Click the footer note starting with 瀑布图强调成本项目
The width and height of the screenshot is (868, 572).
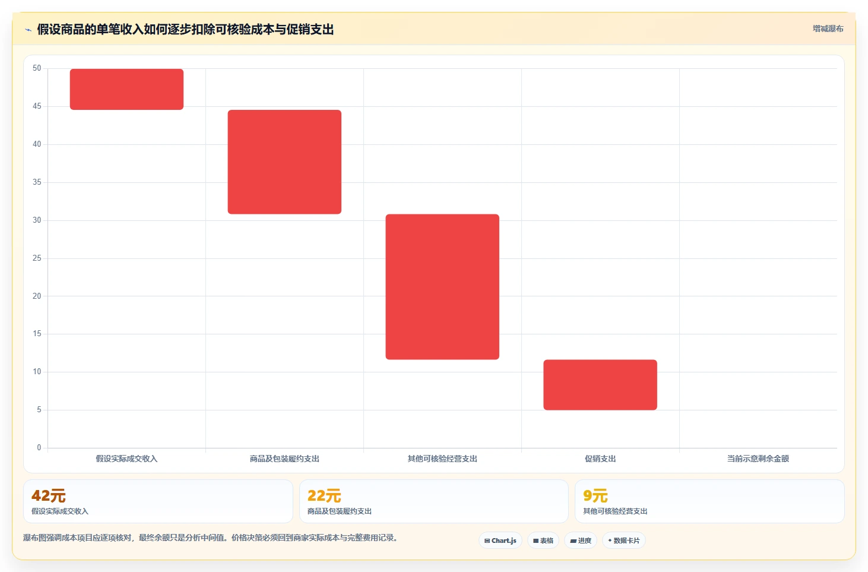(x=210, y=538)
